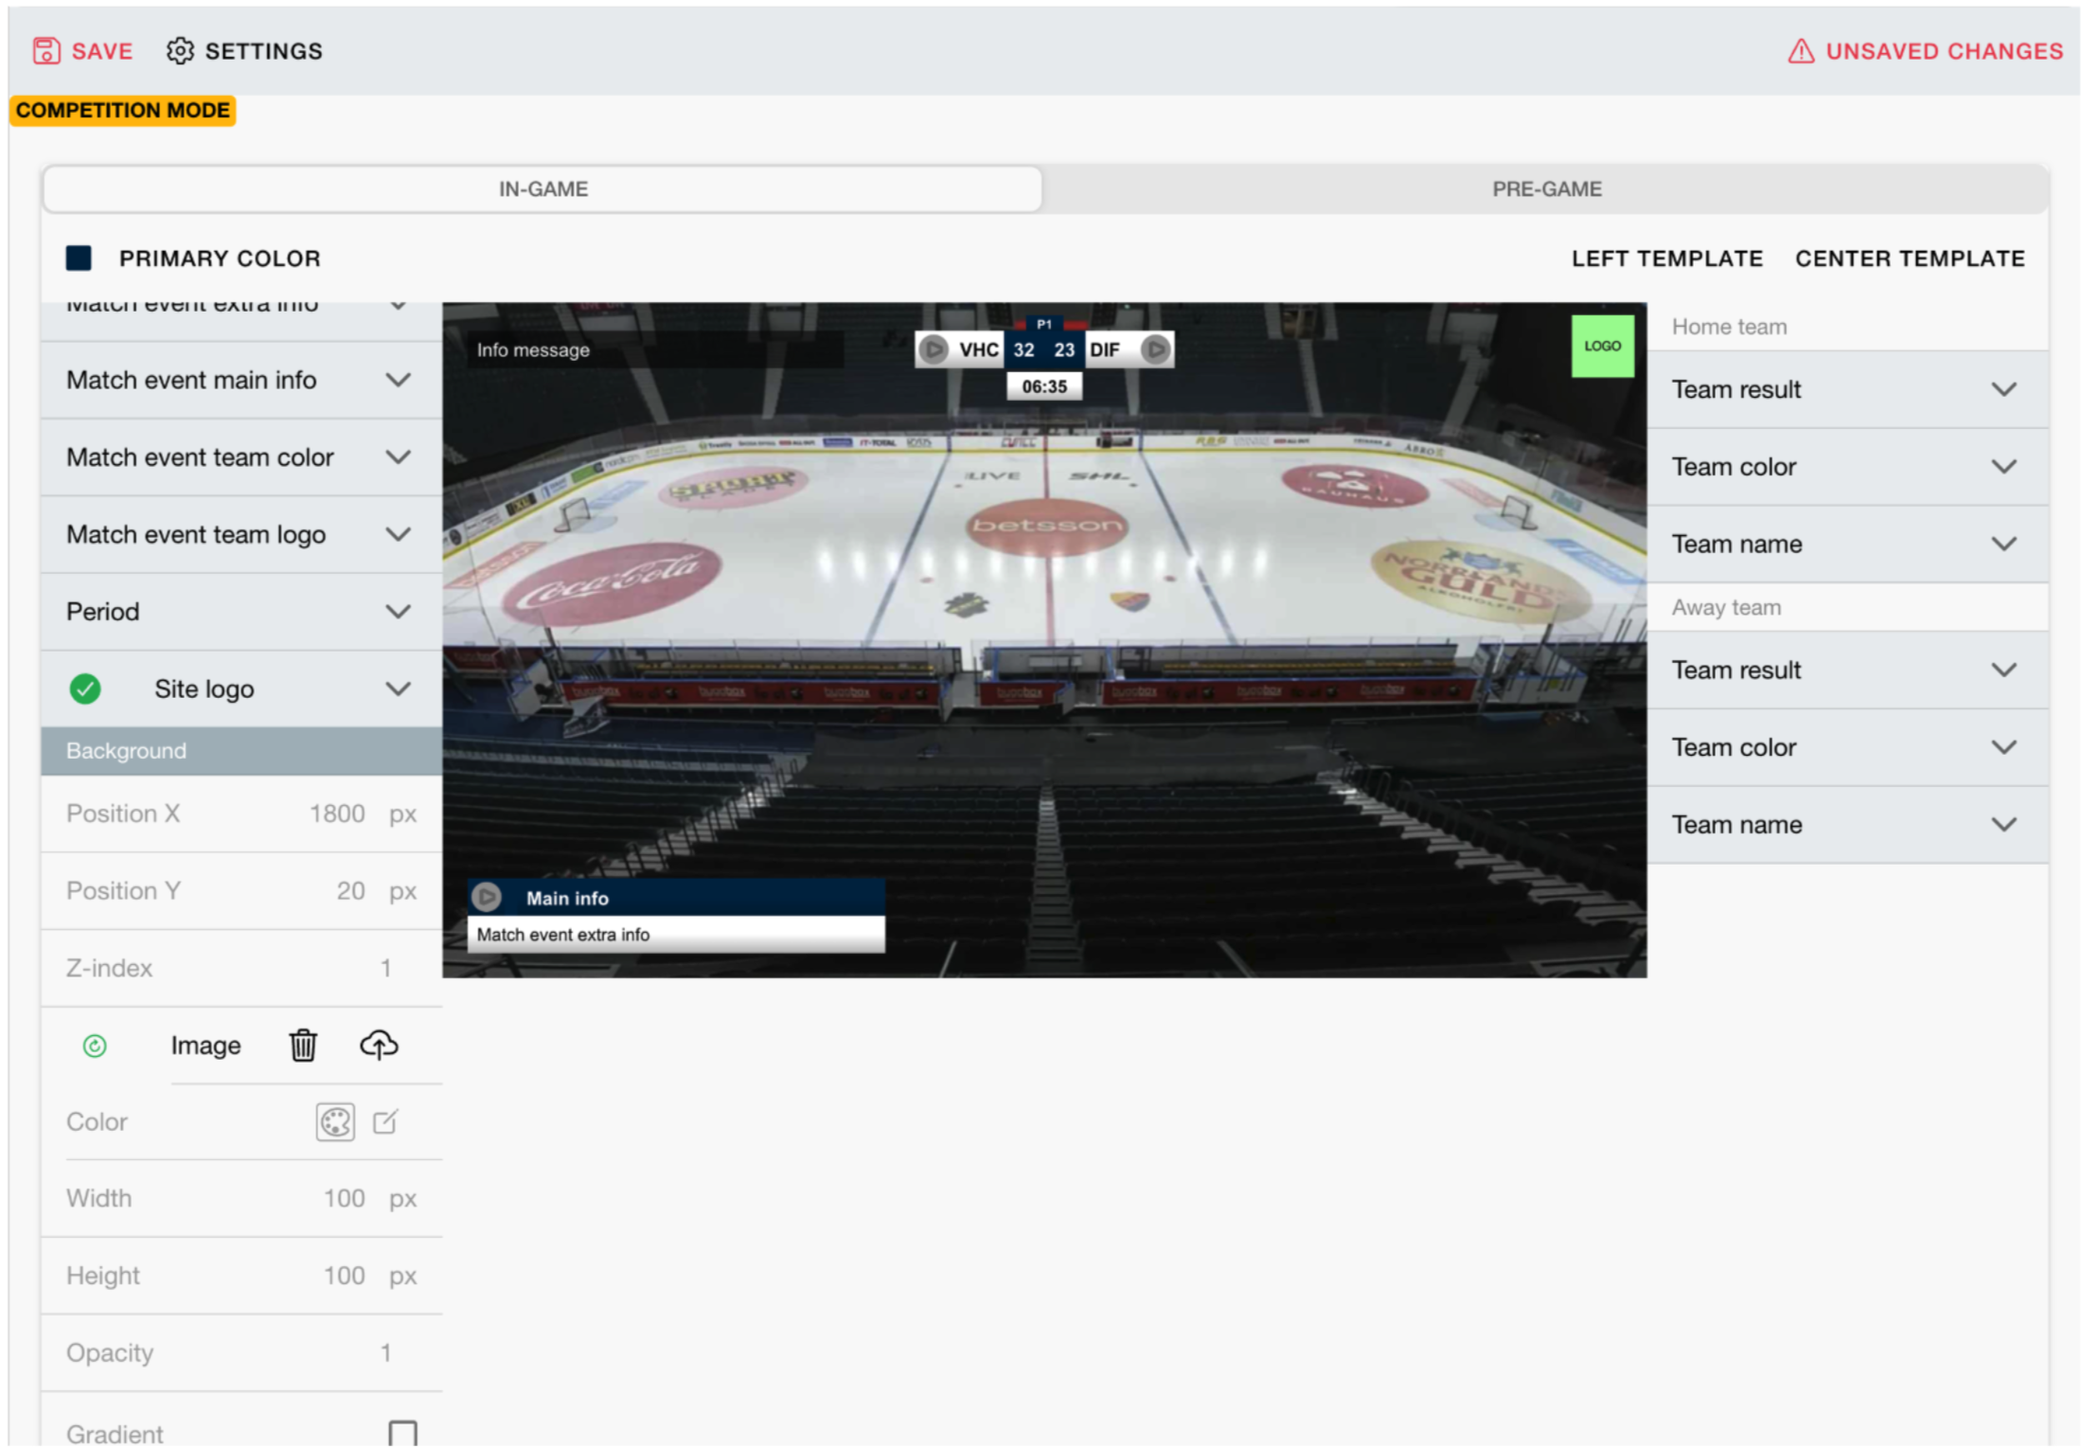This screenshot has width=2081, height=1449.
Task: Expand Away team Team name
Action: click(1847, 824)
